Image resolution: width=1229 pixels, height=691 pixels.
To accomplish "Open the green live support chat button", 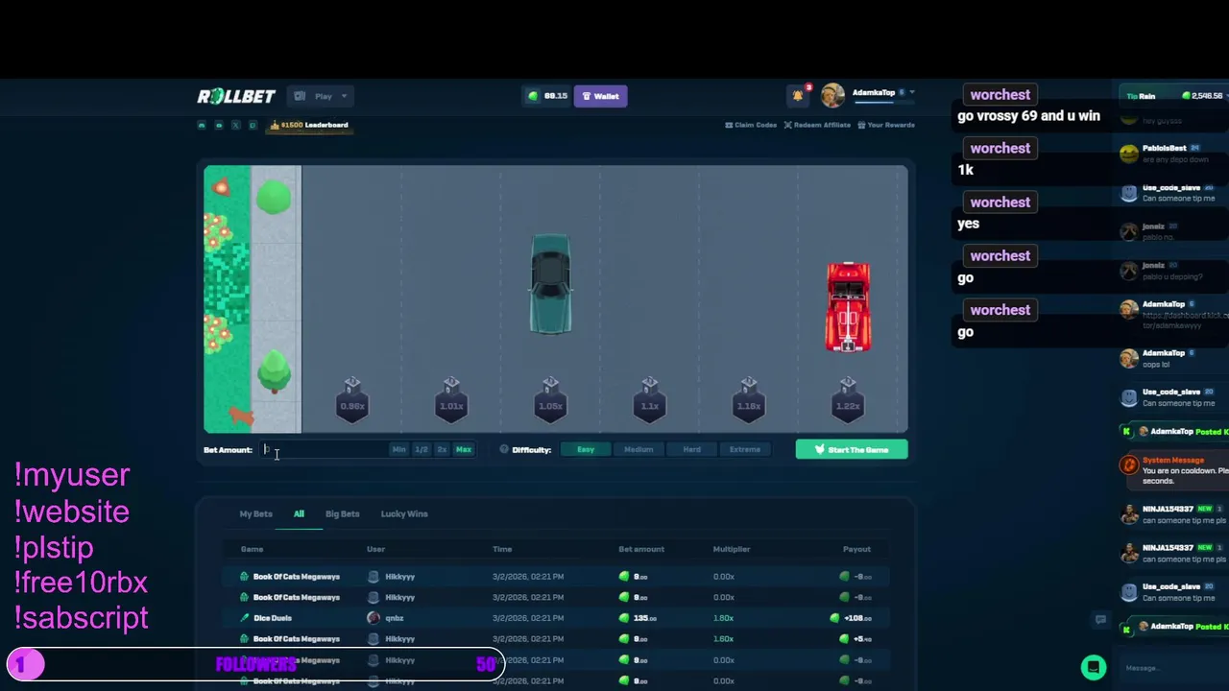I will (1094, 667).
